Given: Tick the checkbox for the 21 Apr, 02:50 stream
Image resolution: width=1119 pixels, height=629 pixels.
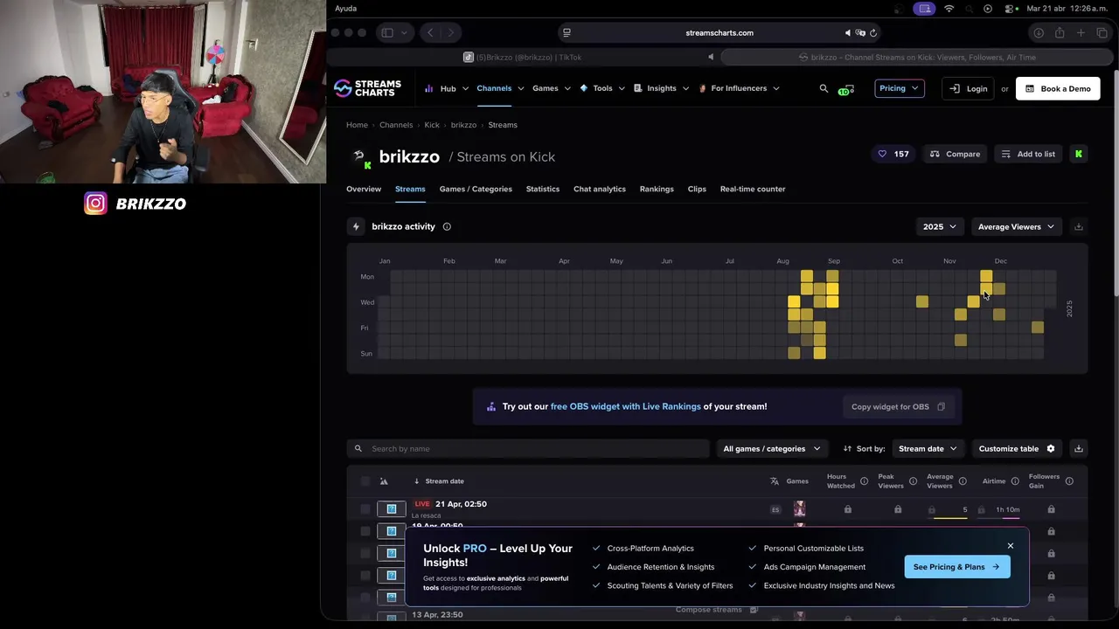Looking at the screenshot, I should pos(365,509).
